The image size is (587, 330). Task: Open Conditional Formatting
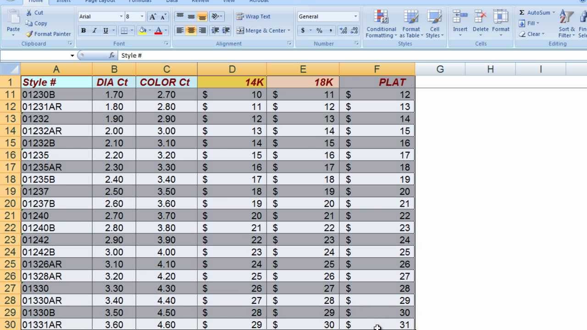(381, 24)
